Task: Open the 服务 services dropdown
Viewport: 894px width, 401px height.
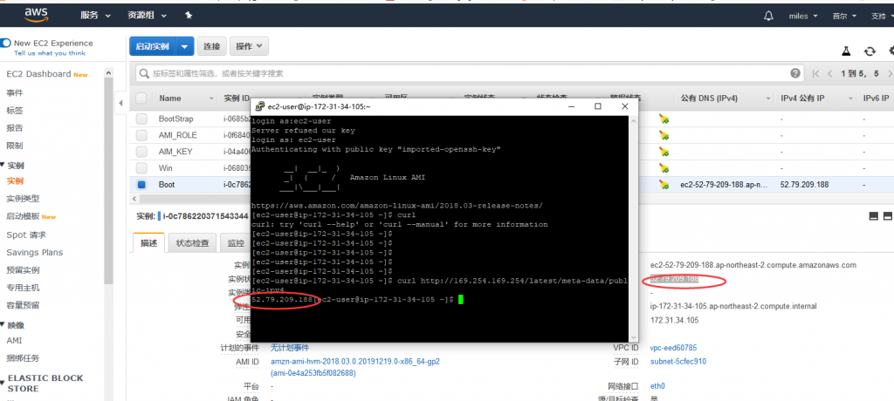Action: click(x=96, y=16)
